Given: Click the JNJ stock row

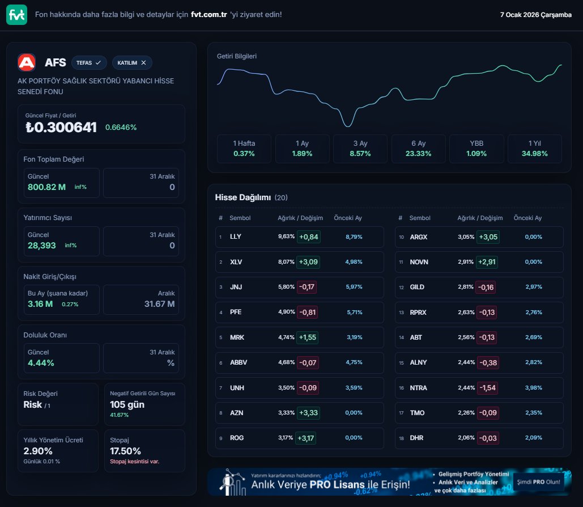Looking at the screenshot, I should [x=299, y=287].
